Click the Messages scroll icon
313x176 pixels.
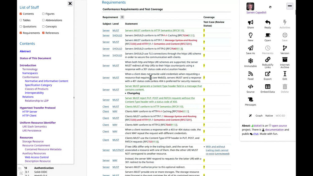click(250, 99)
